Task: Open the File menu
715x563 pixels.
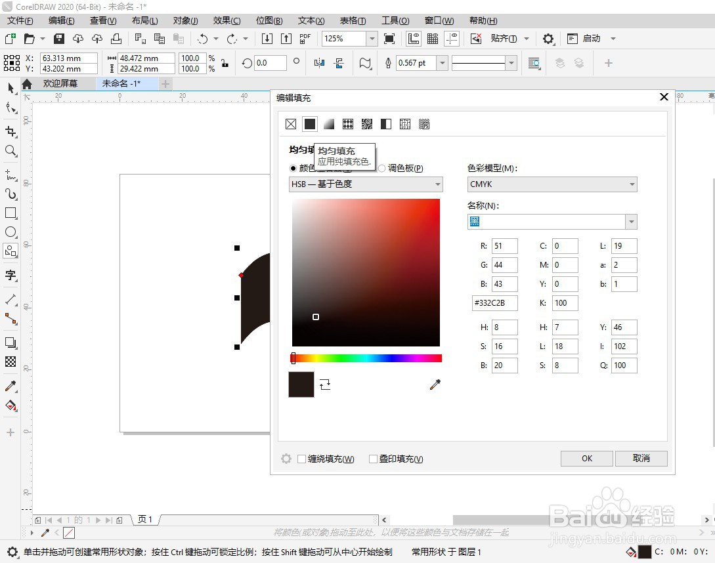Action: (x=20, y=20)
